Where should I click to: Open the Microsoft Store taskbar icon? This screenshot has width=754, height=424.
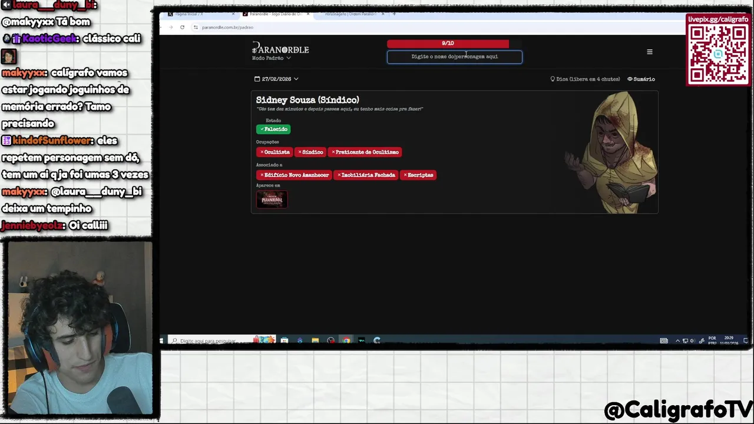coord(284,340)
